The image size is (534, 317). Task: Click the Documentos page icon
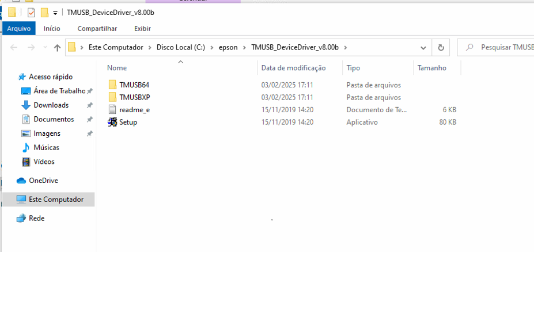coord(26,119)
